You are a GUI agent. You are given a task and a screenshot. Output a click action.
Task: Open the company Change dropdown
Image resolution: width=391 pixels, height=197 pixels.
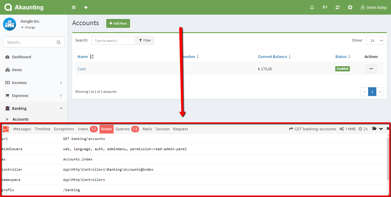click(x=28, y=27)
